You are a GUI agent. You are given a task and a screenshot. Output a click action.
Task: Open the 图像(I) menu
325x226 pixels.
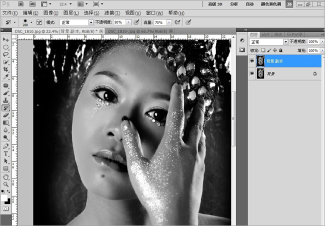51,13
